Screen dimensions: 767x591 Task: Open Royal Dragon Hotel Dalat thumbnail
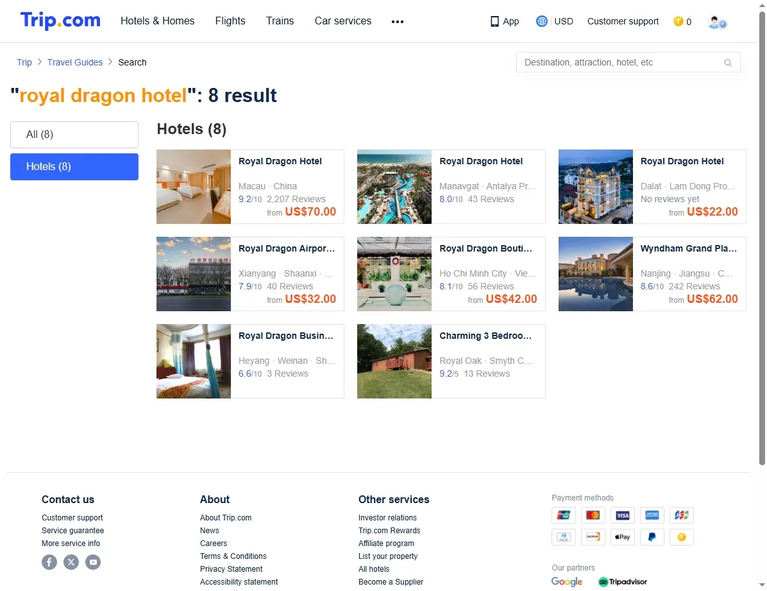point(596,187)
